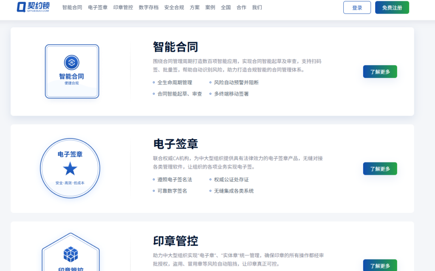Click the 智能合同 square badge thumbnail
The width and height of the screenshot is (435, 271).
72,71
